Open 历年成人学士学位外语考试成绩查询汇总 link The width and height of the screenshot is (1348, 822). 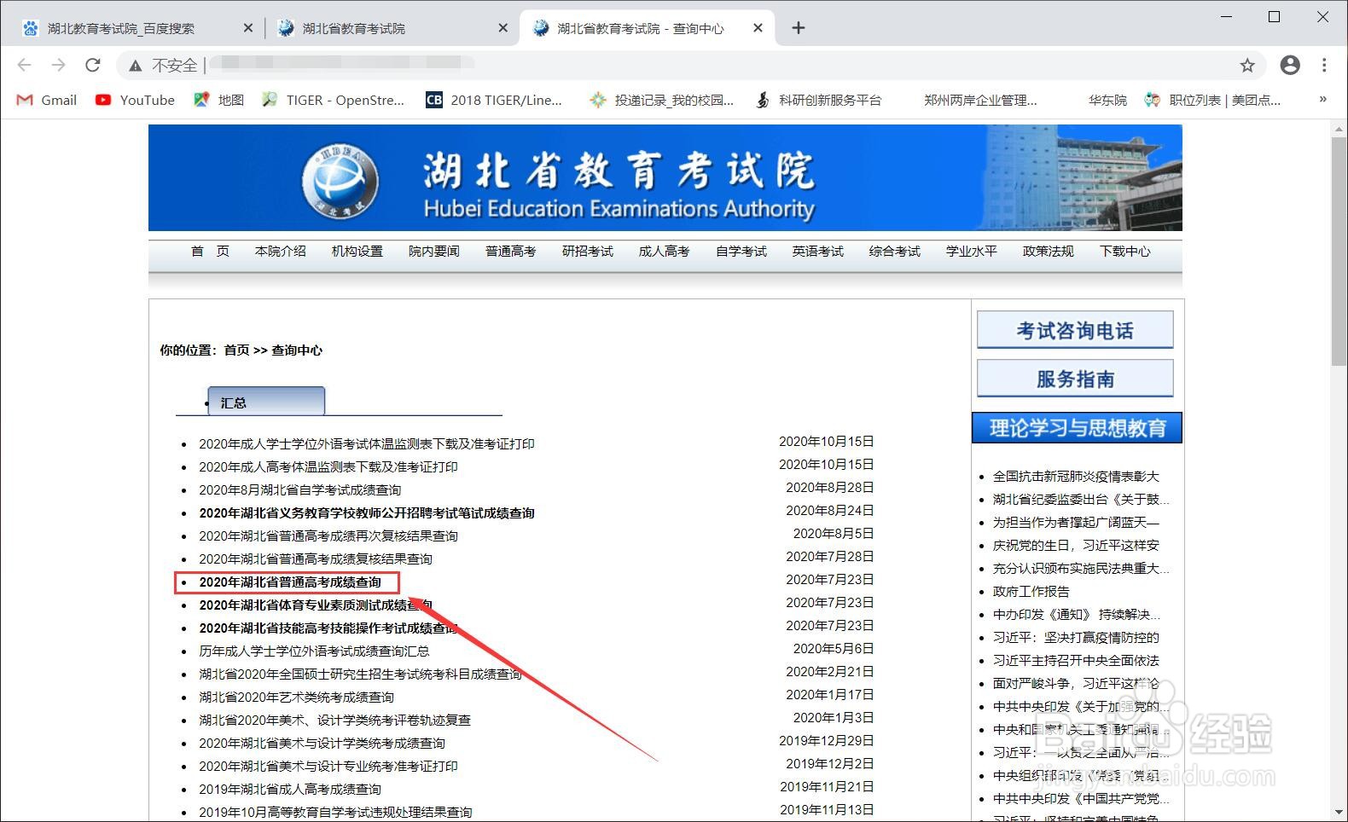coord(314,651)
